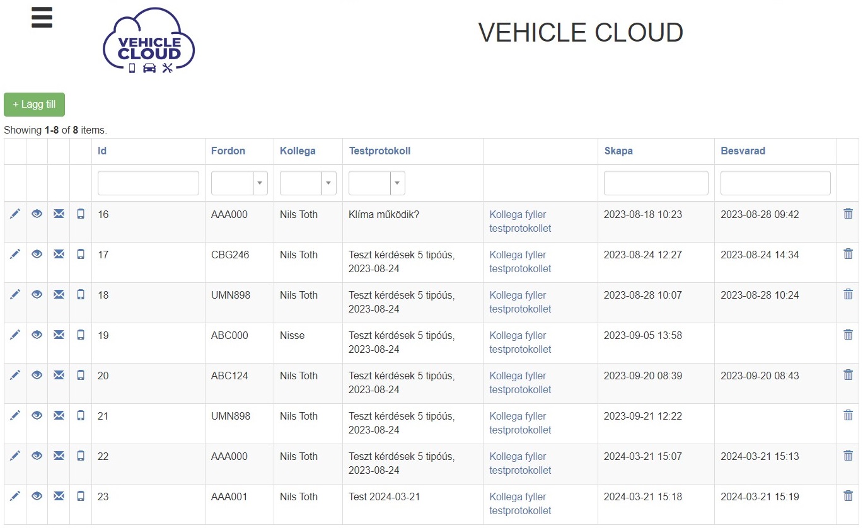Open the Fordon filter dropdown
The height and width of the screenshot is (528, 863).
(x=240, y=183)
